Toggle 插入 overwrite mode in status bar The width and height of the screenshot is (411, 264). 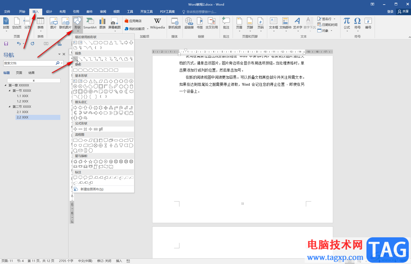click(119, 261)
